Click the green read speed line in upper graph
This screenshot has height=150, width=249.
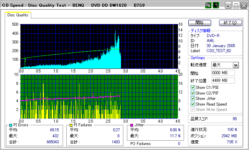point(70,54)
